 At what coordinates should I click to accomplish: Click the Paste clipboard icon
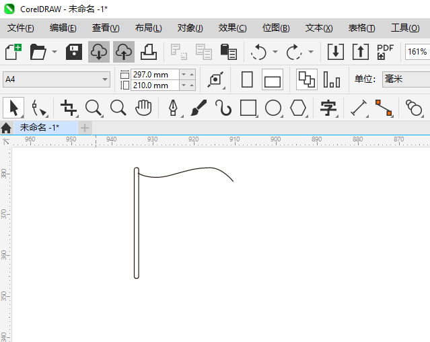[228, 52]
